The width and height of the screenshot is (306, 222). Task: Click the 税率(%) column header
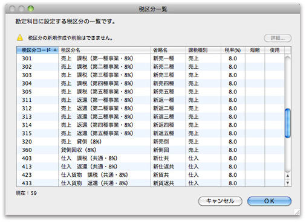233,50
